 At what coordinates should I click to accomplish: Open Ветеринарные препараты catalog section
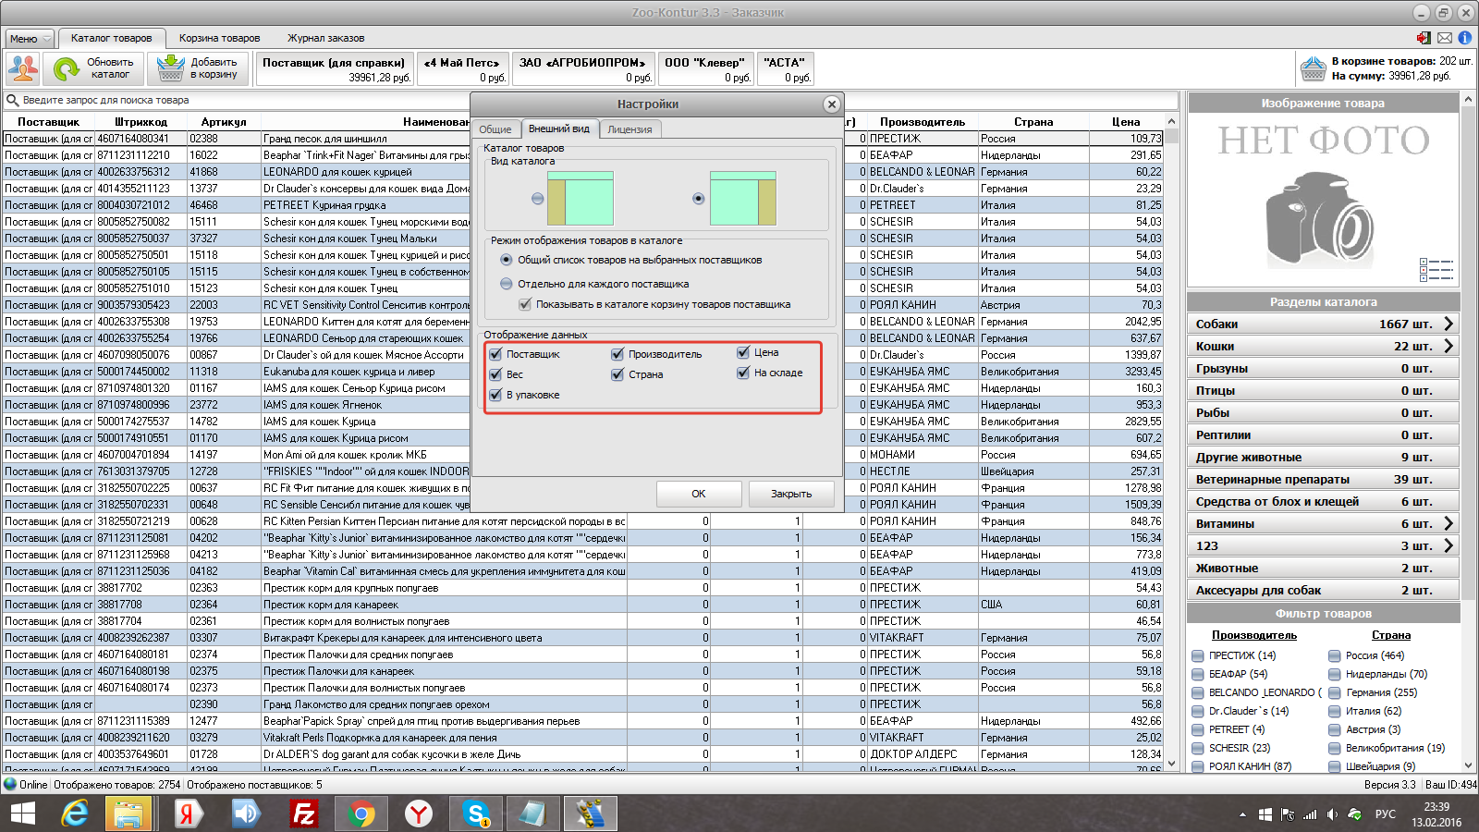click(1323, 479)
